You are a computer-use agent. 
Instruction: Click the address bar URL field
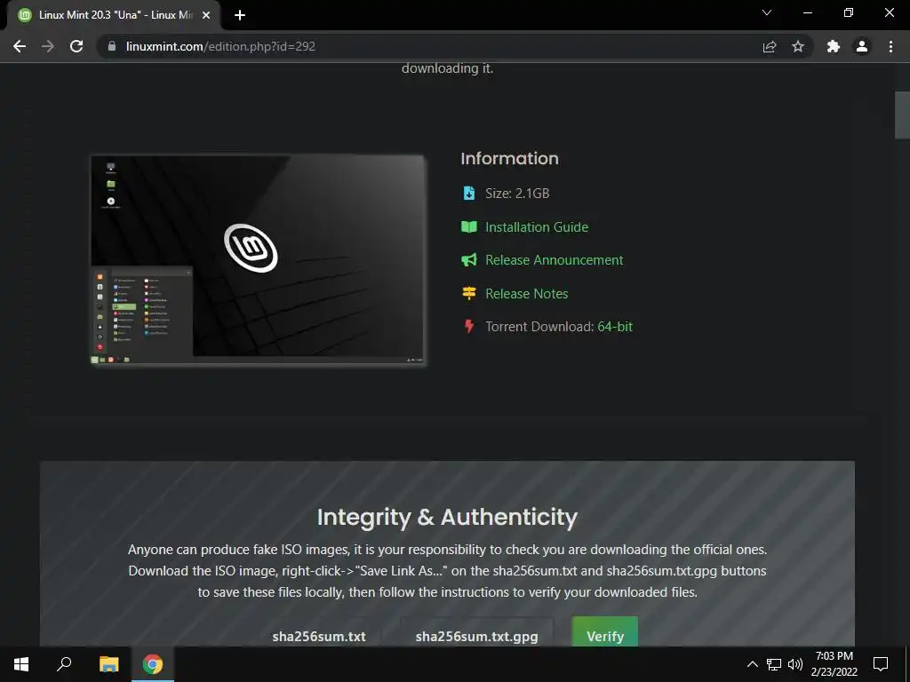pyautogui.click(x=429, y=46)
